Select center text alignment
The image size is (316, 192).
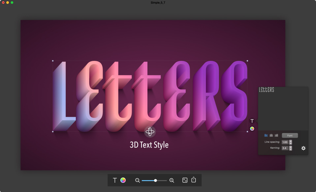pyautogui.click(x=271, y=135)
